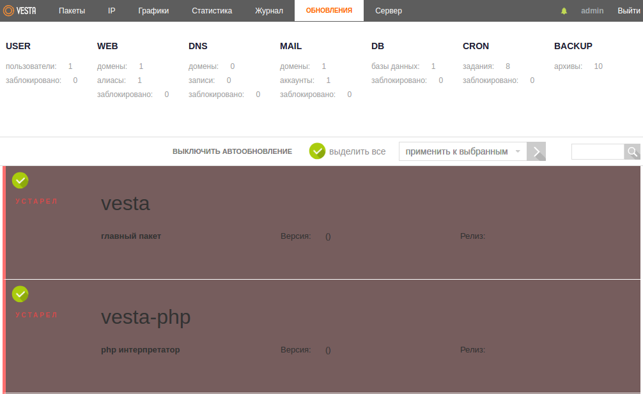Open the notifications bell icon
The height and width of the screenshot is (394, 643).
(x=564, y=11)
